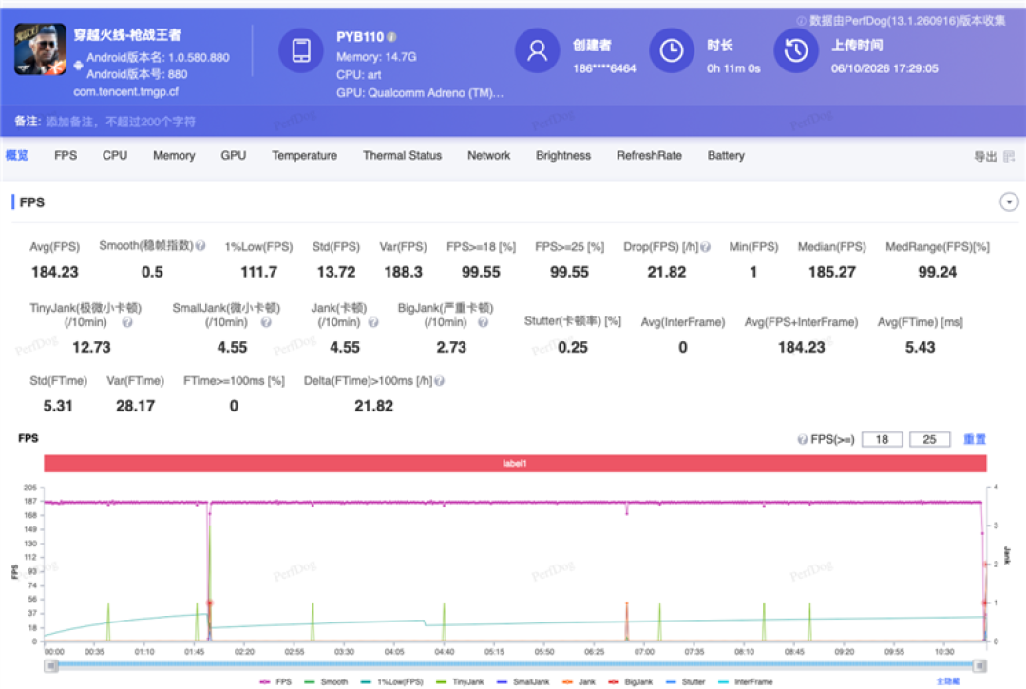Toggle Stutter series in chart legend
1026x689 pixels.
685,681
